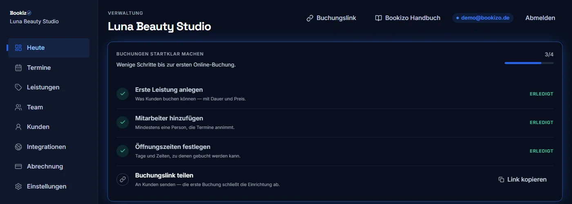This screenshot has height=204, width=572.
Task: Click the Link kopieren button
Action: [x=523, y=180]
